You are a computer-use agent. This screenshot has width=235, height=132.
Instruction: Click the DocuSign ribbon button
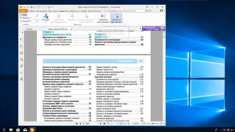click(x=46, y=17)
